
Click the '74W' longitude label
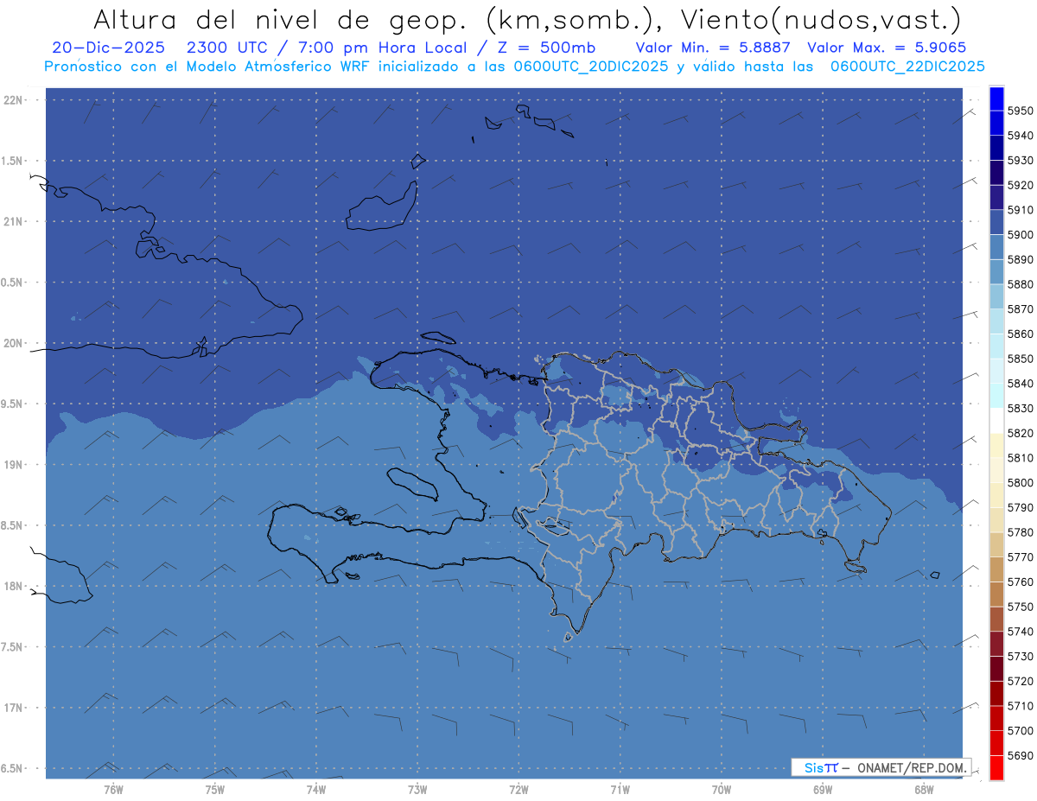(x=316, y=789)
